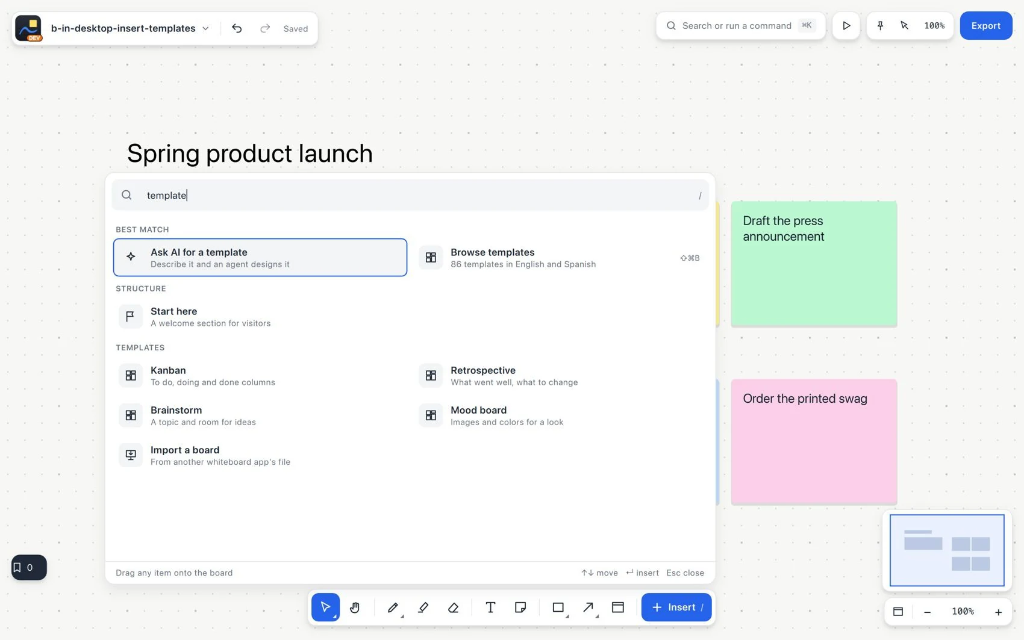Zoom out with minus button
Screen dimensions: 1024x640
coord(928,612)
